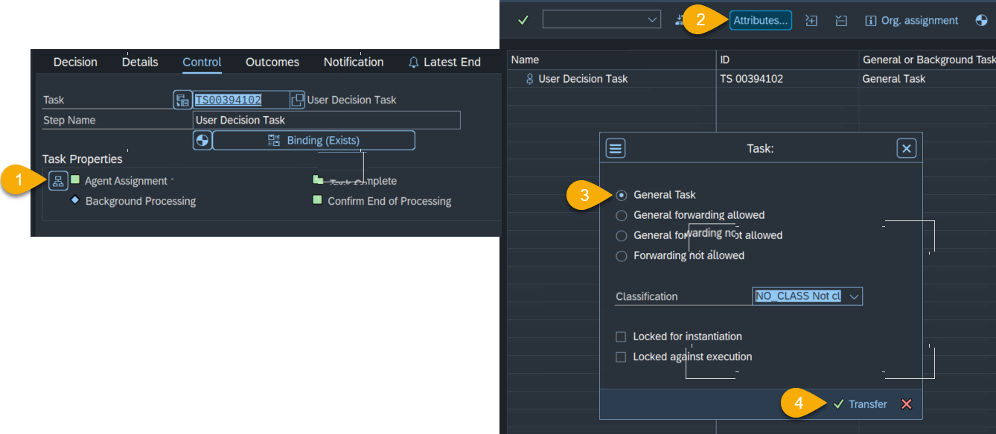Viewport: 996px width, 434px height.
Task: Click the copy icon after the Task ID field
Action: pos(298,100)
